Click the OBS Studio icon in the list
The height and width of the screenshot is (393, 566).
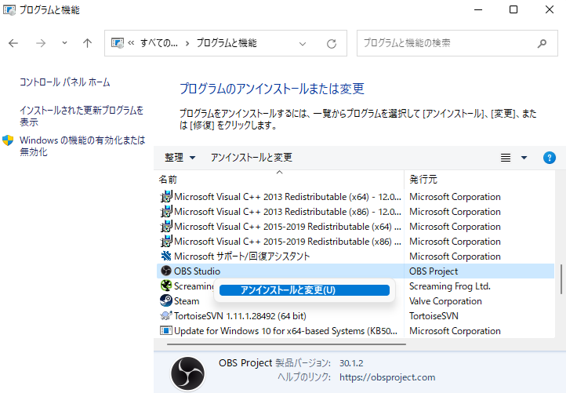[166, 271]
